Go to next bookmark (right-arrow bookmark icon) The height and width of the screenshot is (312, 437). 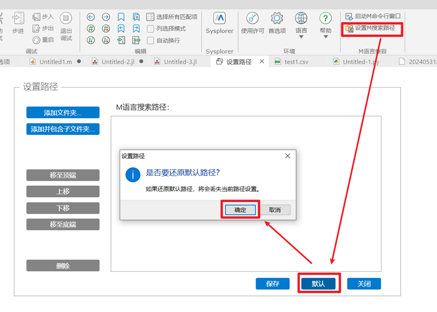[136, 28]
